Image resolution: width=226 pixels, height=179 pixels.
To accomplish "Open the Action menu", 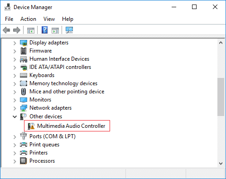I will click(x=28, y=19).
